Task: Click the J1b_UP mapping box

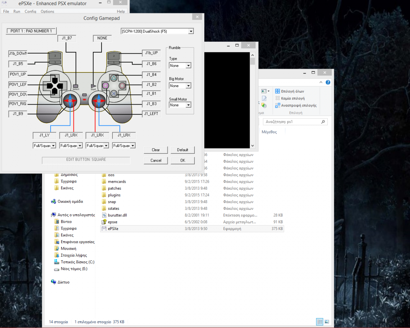Action: tap(151, 53)
